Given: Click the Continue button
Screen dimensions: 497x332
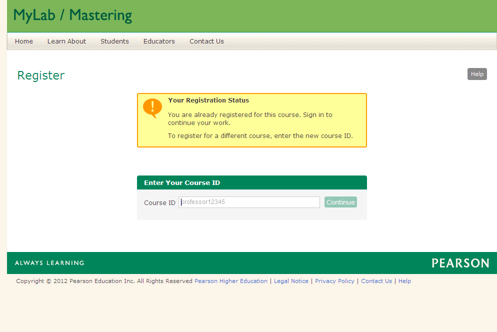Looking at the screenshot, I should click(x=340, y=202).
